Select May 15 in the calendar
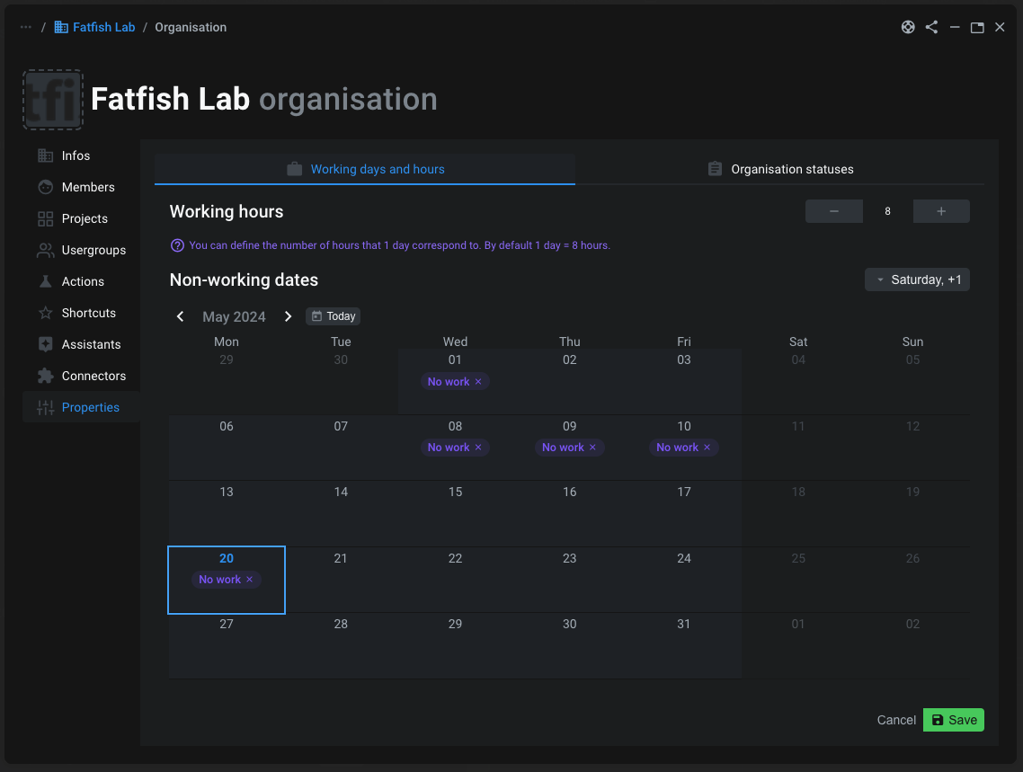The image size is (1023, 772). (x=455, y=512)
